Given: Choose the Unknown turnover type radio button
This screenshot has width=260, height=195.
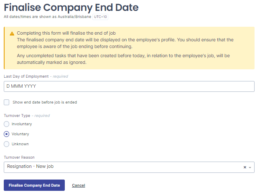Looking at the screenshot, I should 6,144.
